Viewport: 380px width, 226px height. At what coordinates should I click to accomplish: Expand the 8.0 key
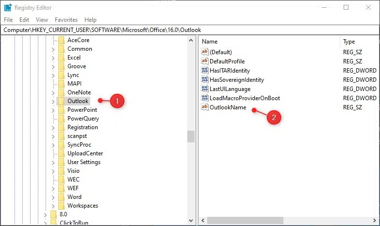pos(45,215)
